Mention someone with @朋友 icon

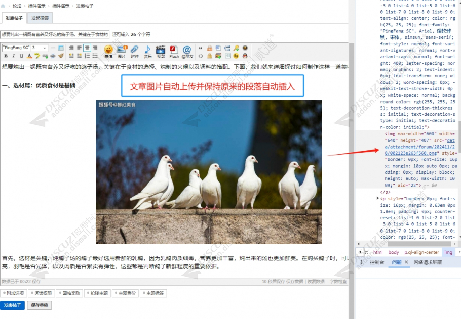tap(187, 52)
